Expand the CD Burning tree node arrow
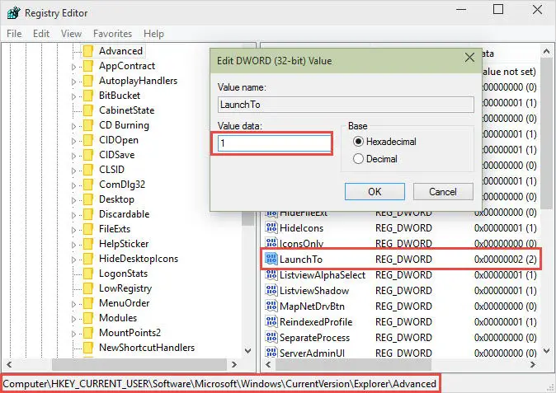The height and width of the screenshot is (393, 556). pos(73,126)
